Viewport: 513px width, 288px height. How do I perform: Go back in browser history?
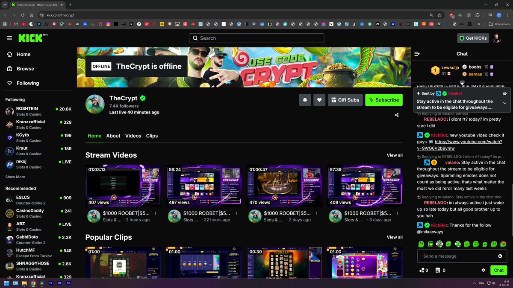6,15
